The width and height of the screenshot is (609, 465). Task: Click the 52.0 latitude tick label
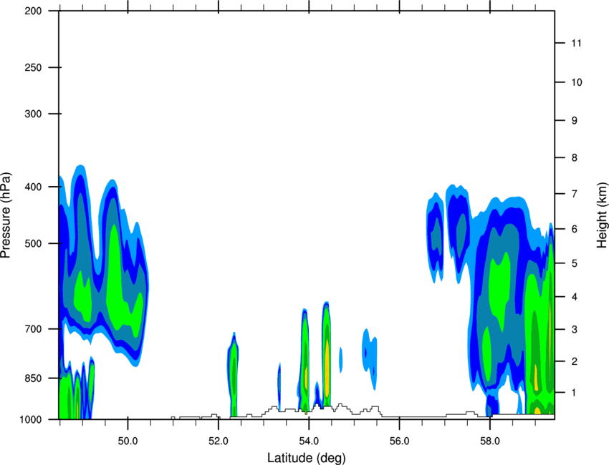point(219,441)
